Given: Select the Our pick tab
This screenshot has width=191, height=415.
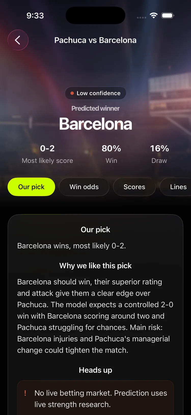Looking at the screenshot, I should click(31, 187).
